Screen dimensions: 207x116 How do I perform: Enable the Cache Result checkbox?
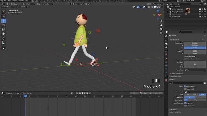tap(185, 89)
